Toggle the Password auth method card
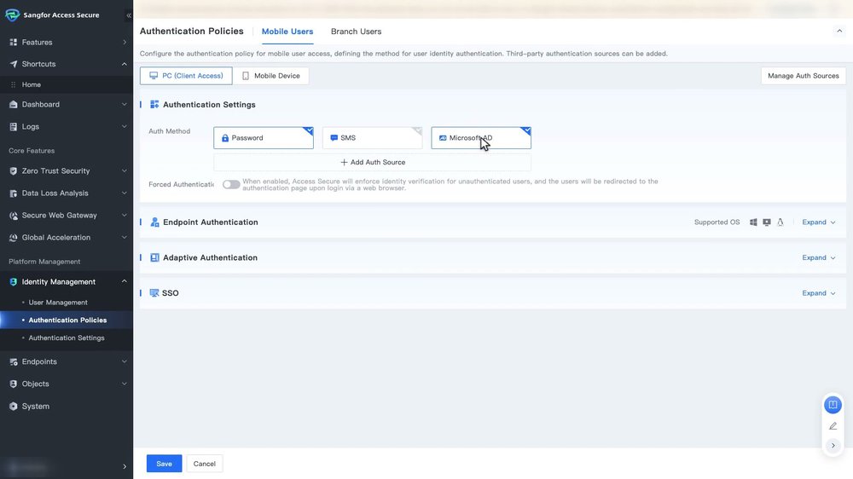The width and height of the screenshot is (853, 479). [x=264, y=138]
